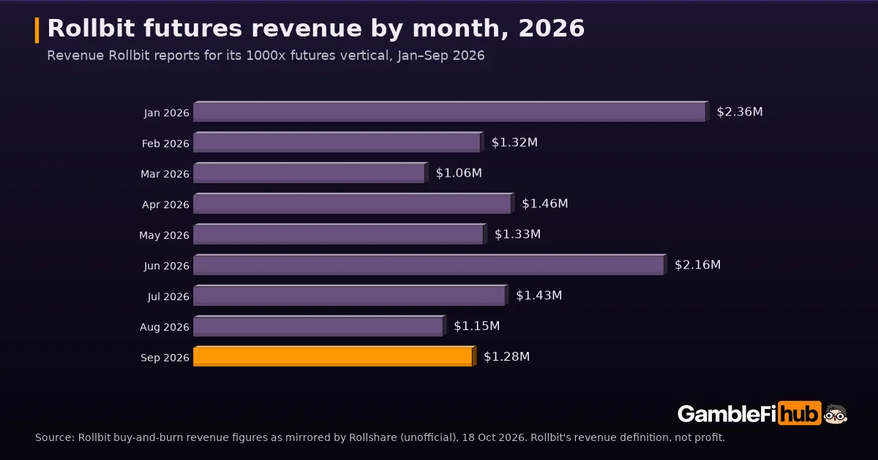The width and height of the screenshot is (878, 460).
Task: Click the 'Jul 2026' axis label
Action: pos(168,297)
